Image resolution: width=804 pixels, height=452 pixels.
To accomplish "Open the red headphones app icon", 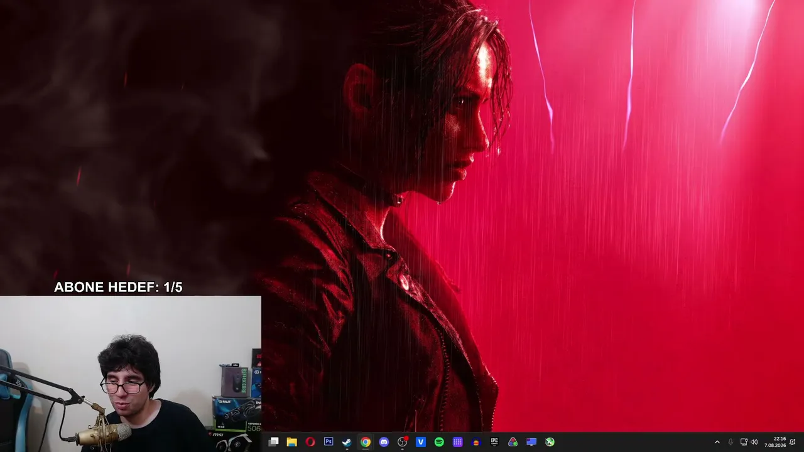I will pos(476,442).
